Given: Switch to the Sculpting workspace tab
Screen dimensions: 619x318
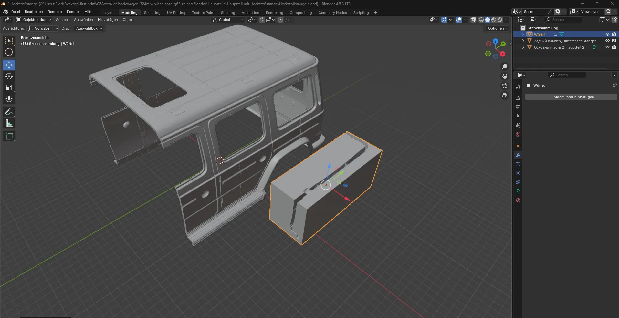Looking at the screenshot, I should point(152,12).
